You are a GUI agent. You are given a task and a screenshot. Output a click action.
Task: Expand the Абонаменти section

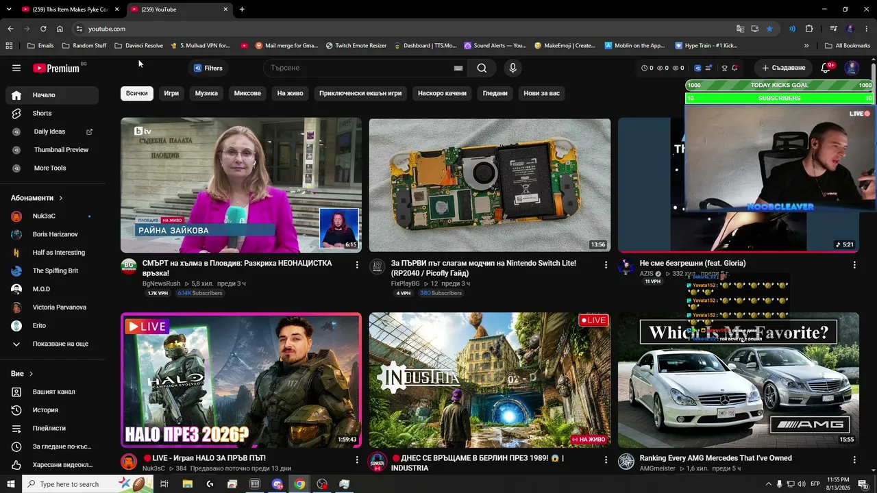tap(37, 198)
